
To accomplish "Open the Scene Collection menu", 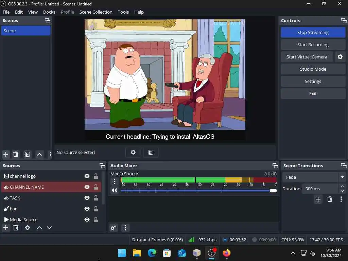I will point(96,12).
